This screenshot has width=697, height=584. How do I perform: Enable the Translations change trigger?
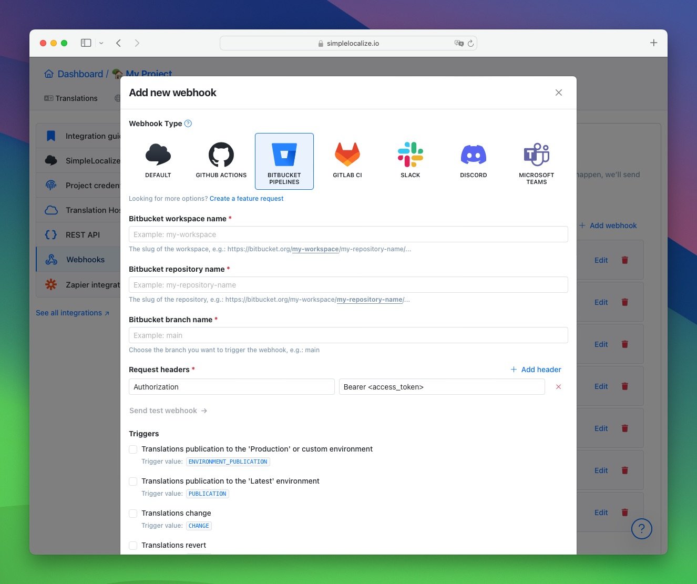coord(133,514)
